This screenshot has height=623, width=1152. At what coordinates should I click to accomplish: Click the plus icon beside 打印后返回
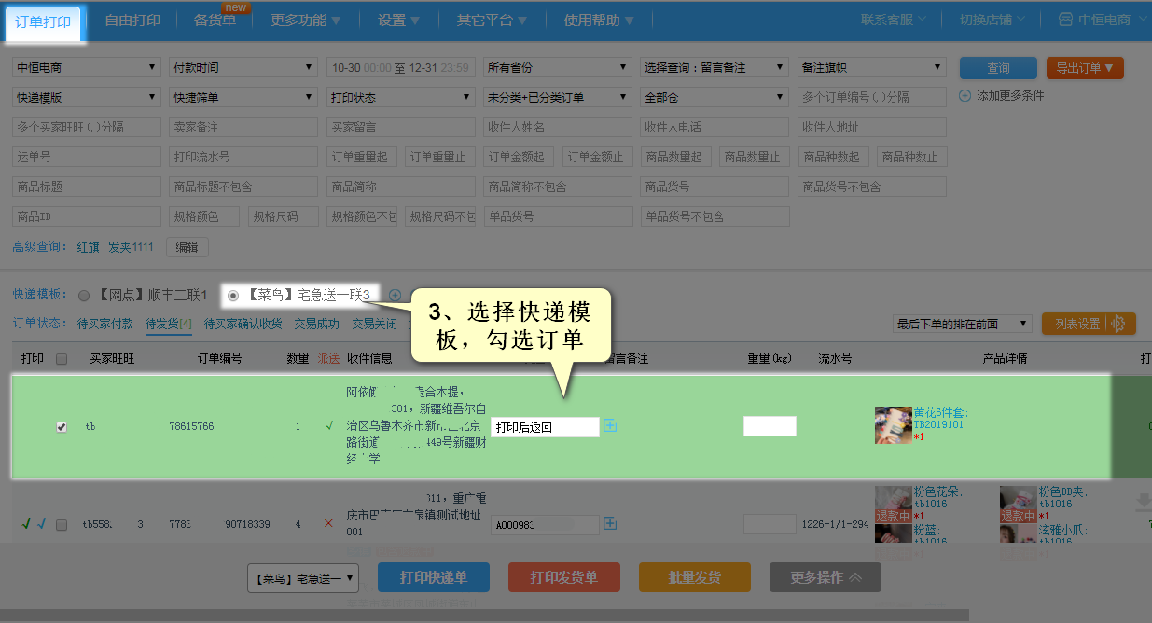pyautogui.click(x=611, y=425)
